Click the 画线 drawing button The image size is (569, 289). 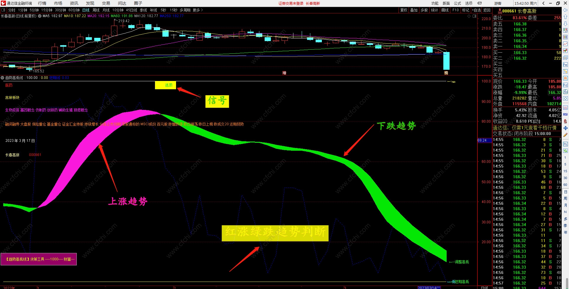(445, 10)
